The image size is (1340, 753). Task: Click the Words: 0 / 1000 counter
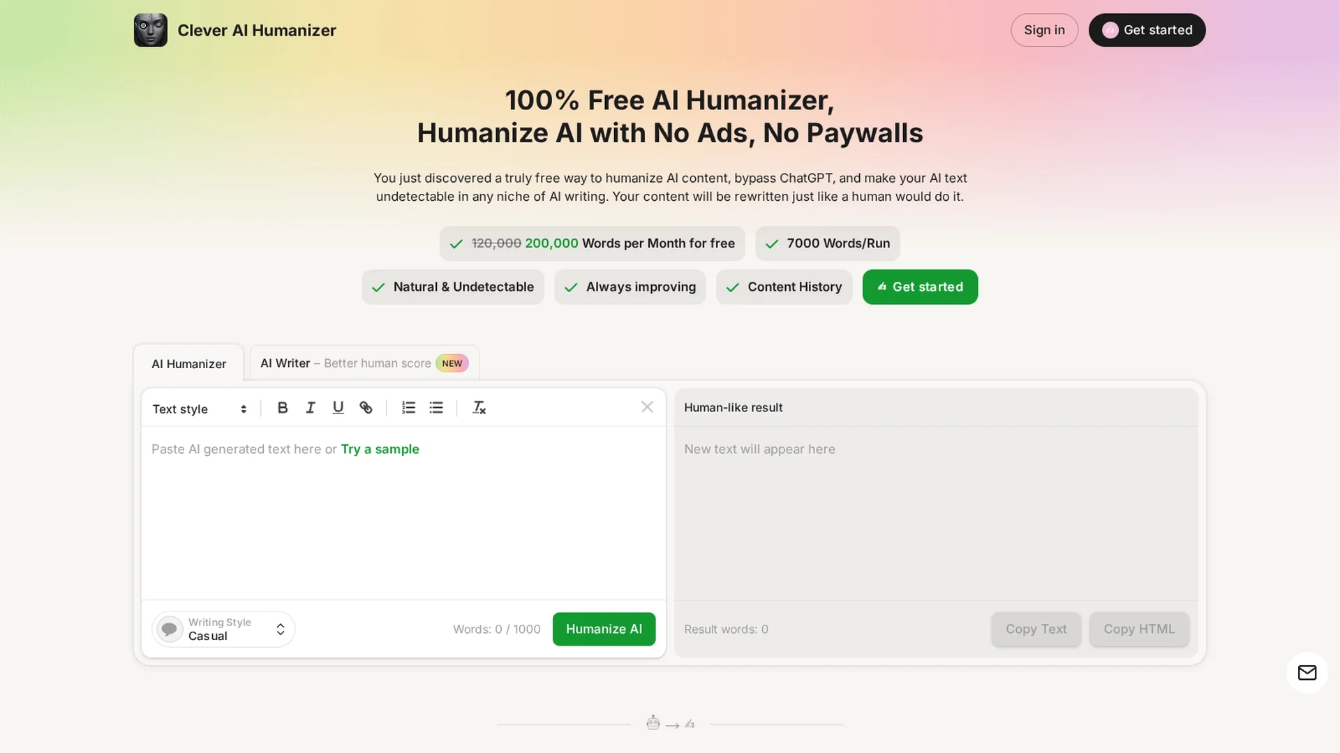coord(496,629)
